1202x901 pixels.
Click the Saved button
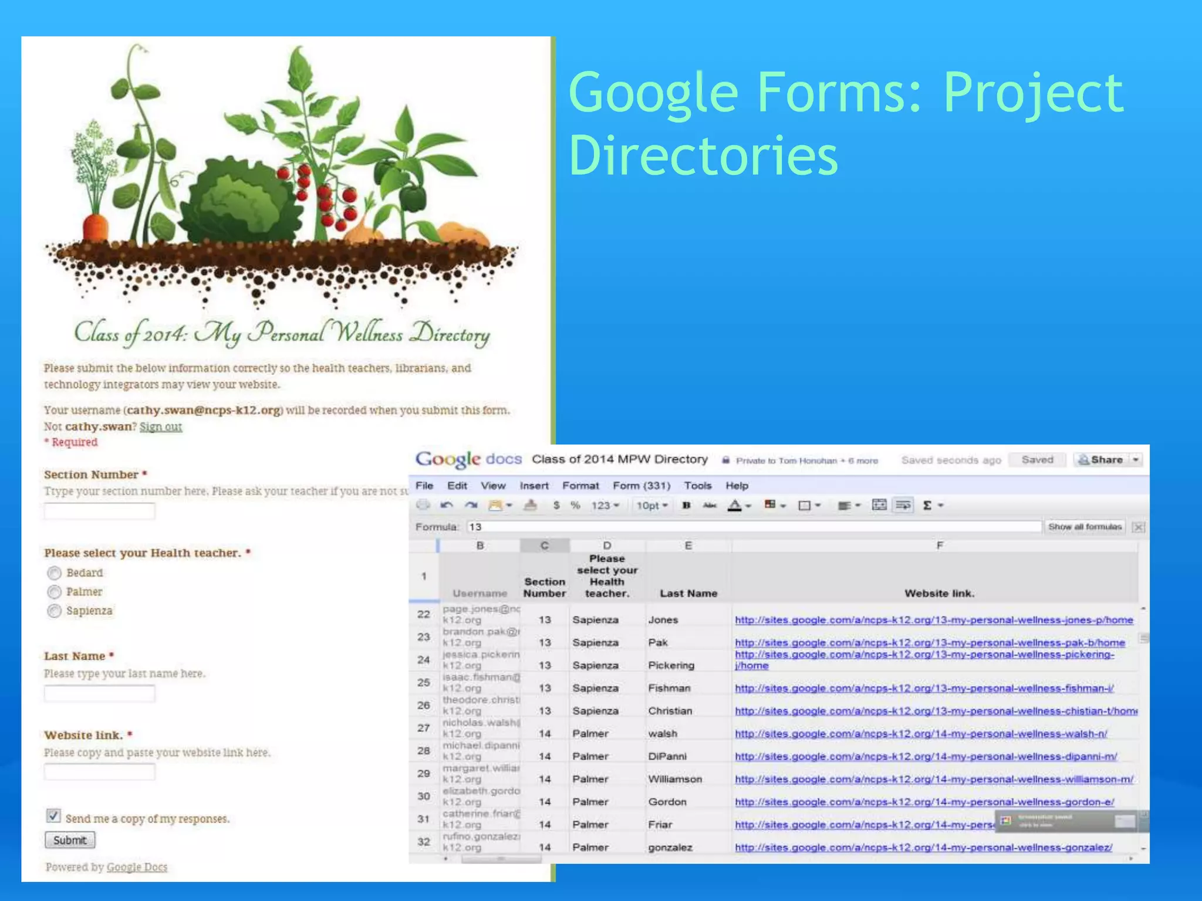click(x=1037, y=460)
